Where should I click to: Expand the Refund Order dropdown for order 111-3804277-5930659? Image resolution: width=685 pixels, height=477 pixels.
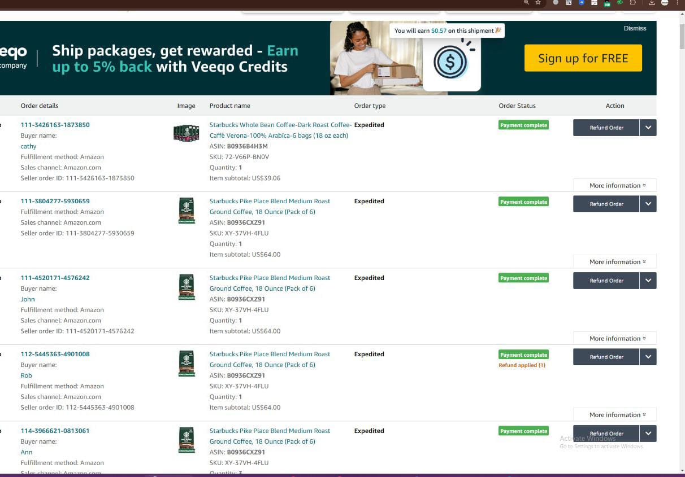[x=648, y=204]
